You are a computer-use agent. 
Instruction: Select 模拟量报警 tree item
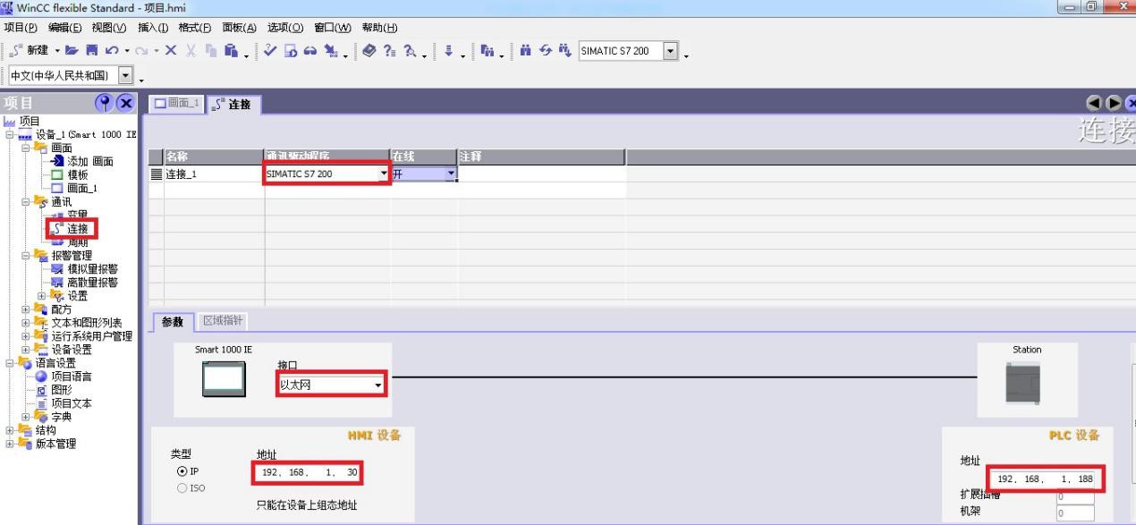click(92, 268)
